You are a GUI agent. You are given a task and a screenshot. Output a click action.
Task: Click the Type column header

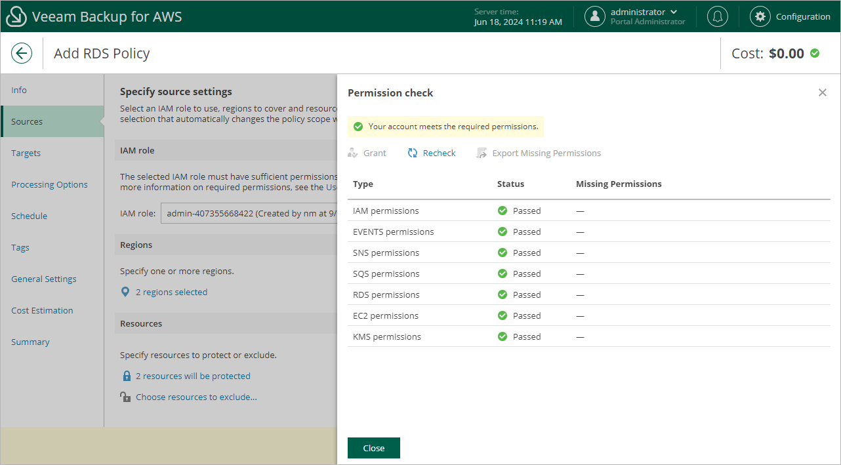click(363, 184)
